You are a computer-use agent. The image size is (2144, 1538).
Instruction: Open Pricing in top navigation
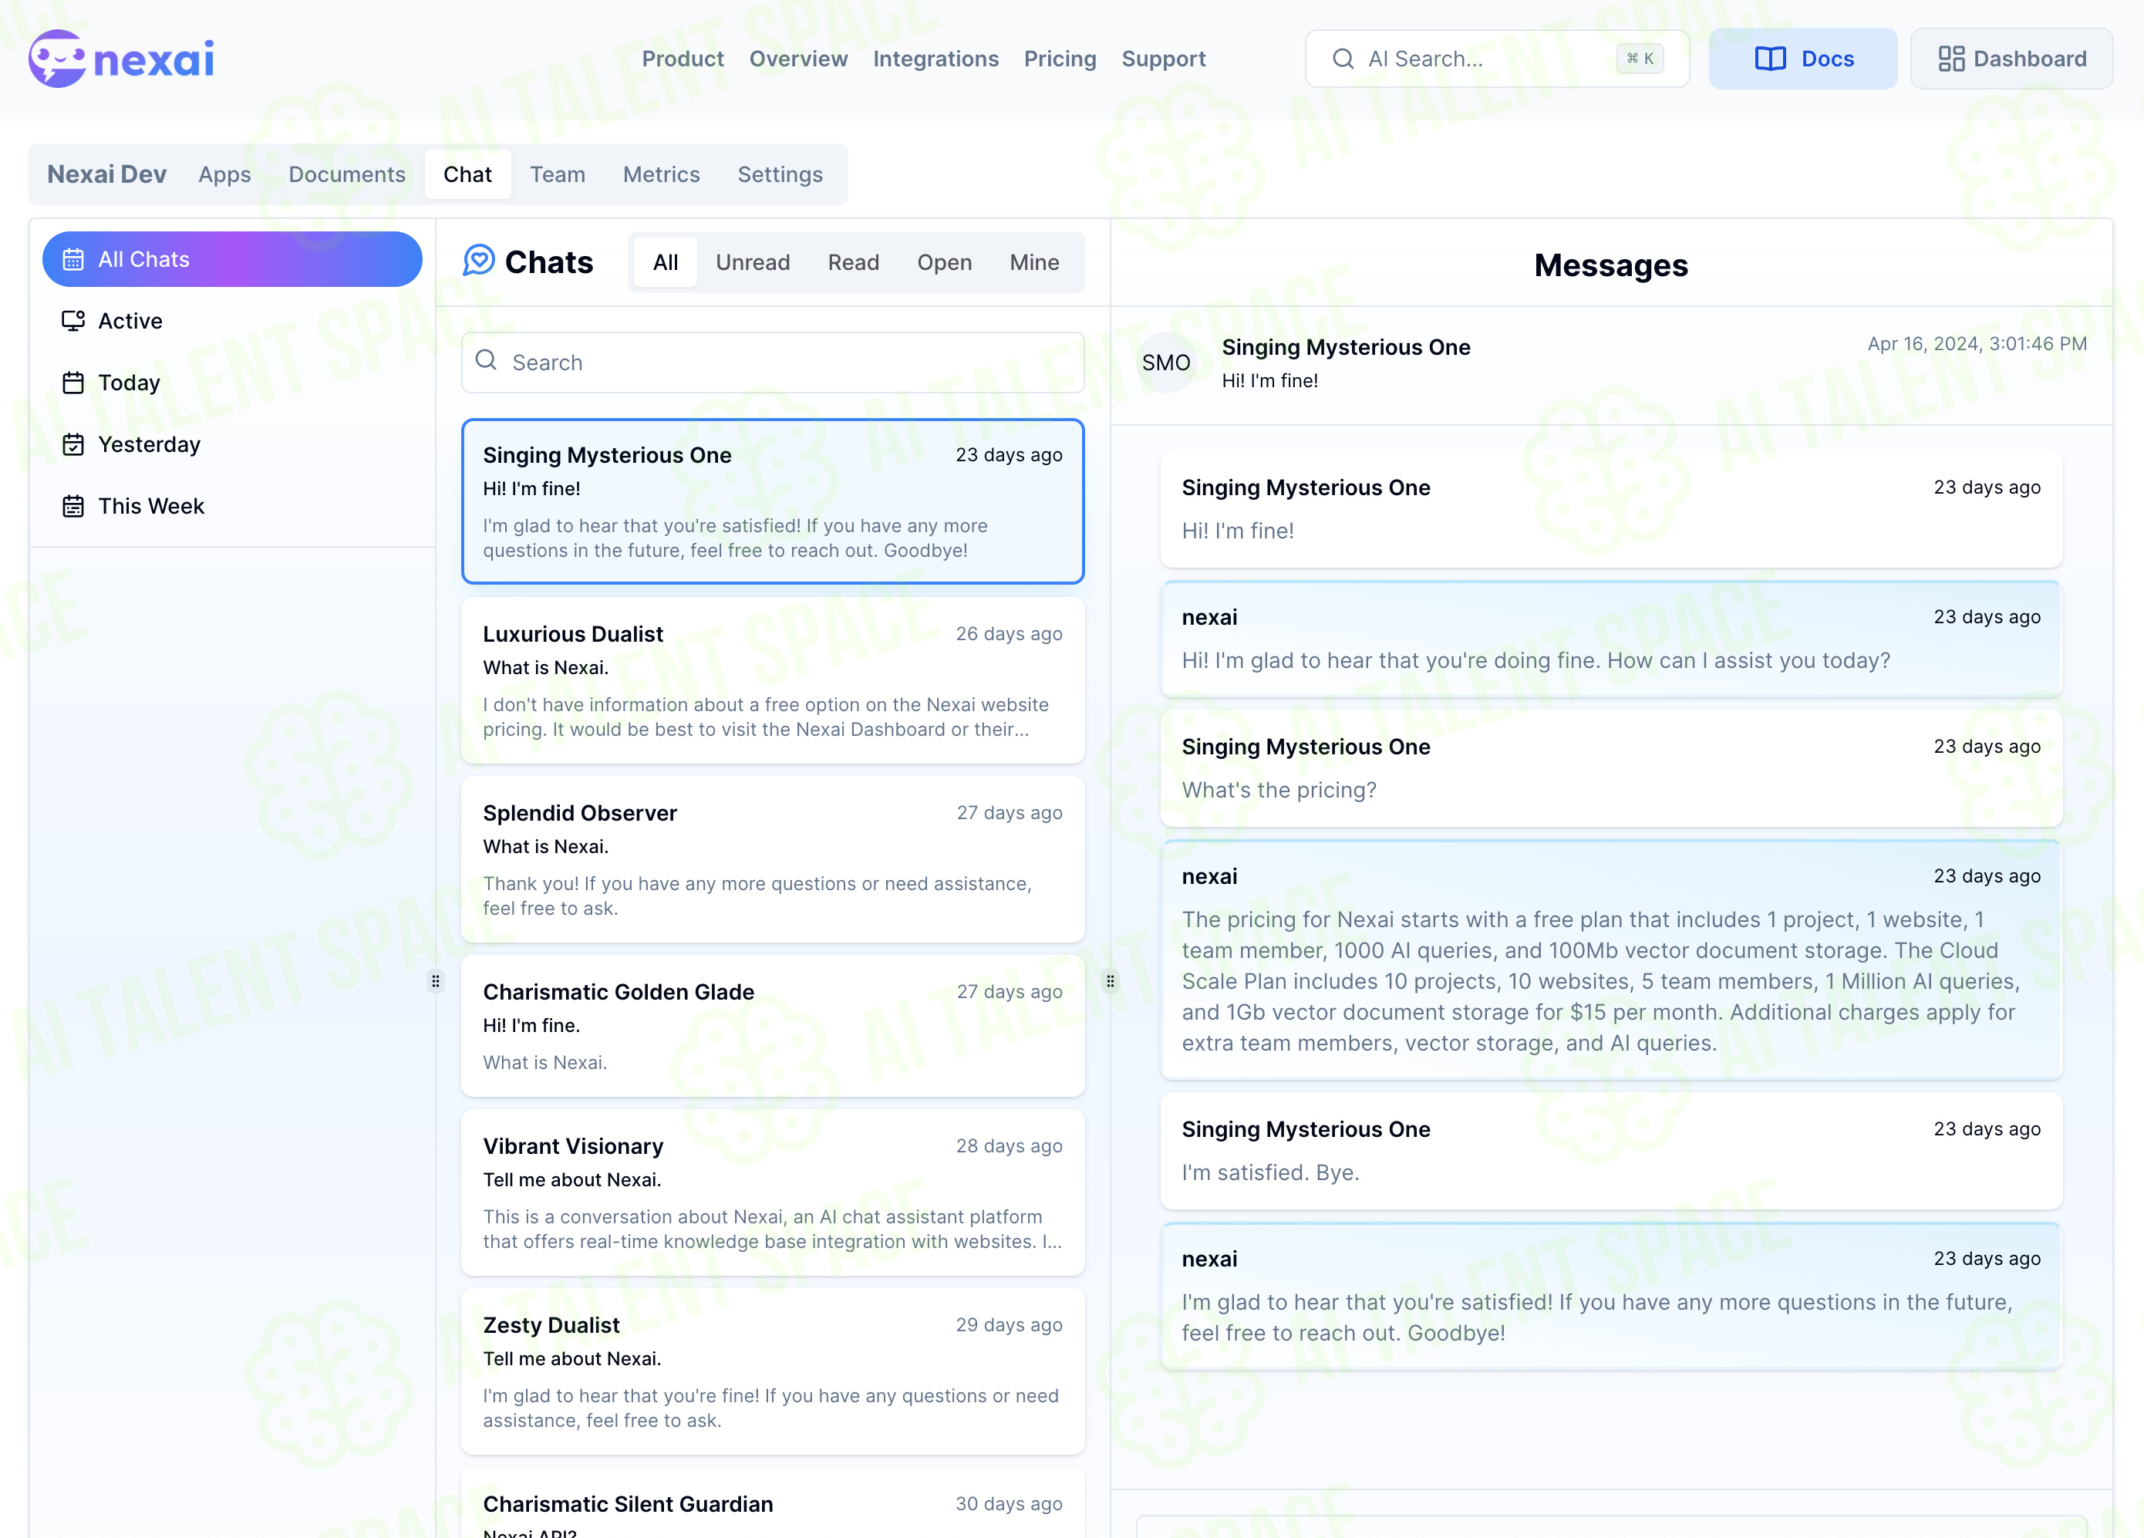[1060, 59]
